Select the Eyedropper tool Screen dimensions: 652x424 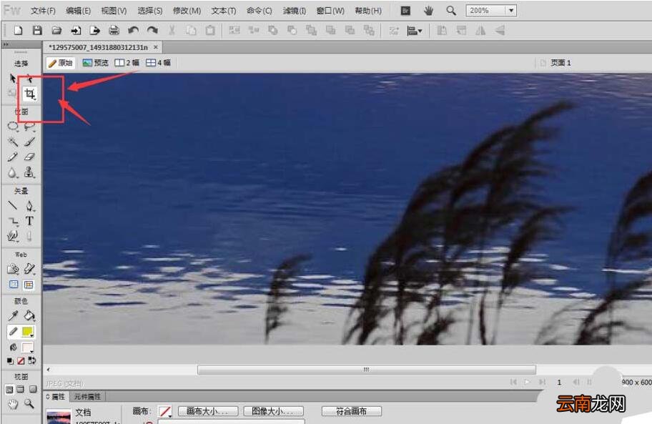coord(13,315)
